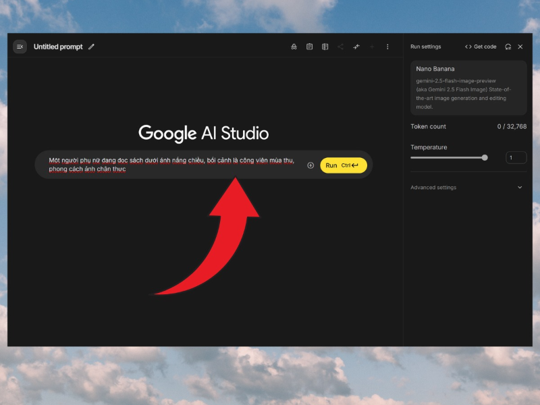Screen dimensions: 540x405
Task: Reset run settings to default icon
Action: 508,47
